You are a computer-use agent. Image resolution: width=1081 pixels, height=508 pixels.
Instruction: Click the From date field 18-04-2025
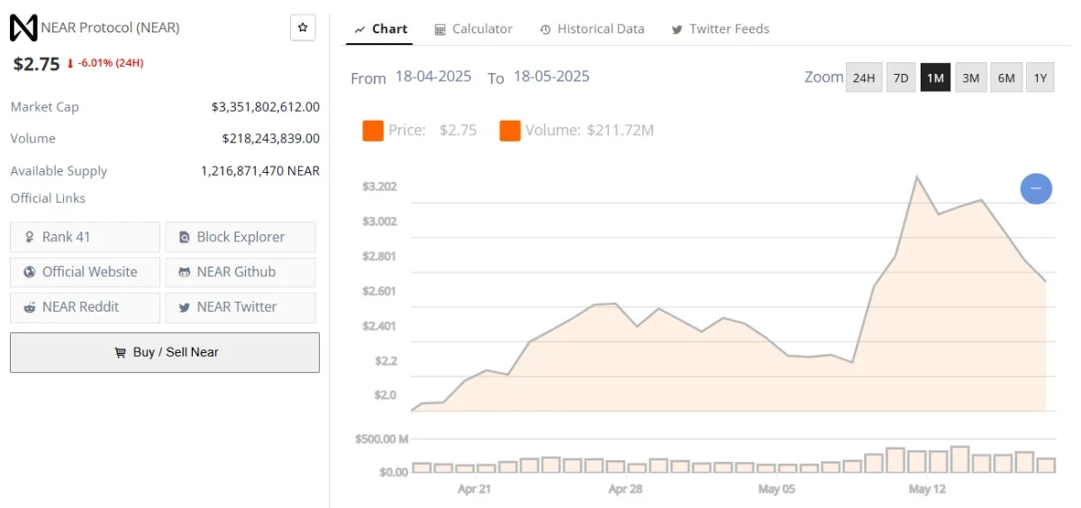click(x=433, y=77)
